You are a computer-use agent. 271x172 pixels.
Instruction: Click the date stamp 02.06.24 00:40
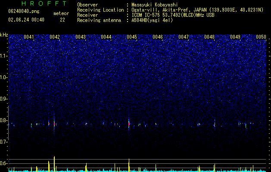pos(26,20)
